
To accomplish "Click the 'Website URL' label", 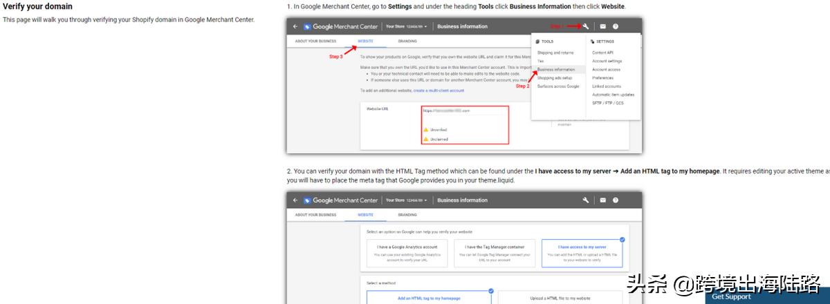I will click(x=378, y=111).
